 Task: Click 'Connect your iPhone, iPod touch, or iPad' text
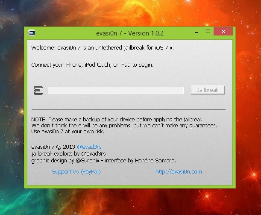[92, 65]
